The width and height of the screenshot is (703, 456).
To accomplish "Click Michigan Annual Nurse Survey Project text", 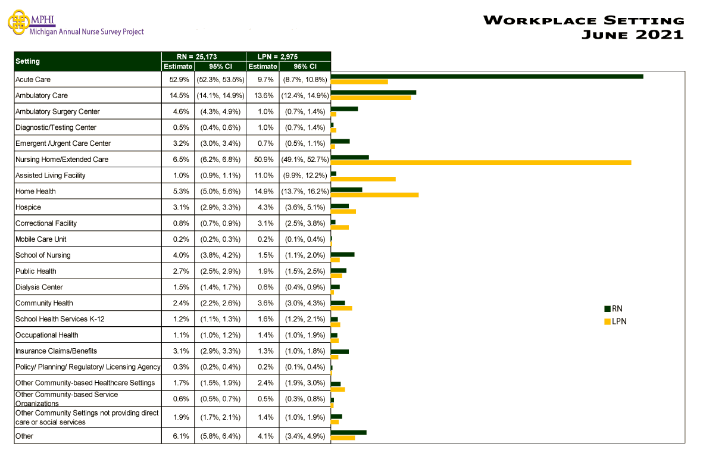I will (87, 32).
